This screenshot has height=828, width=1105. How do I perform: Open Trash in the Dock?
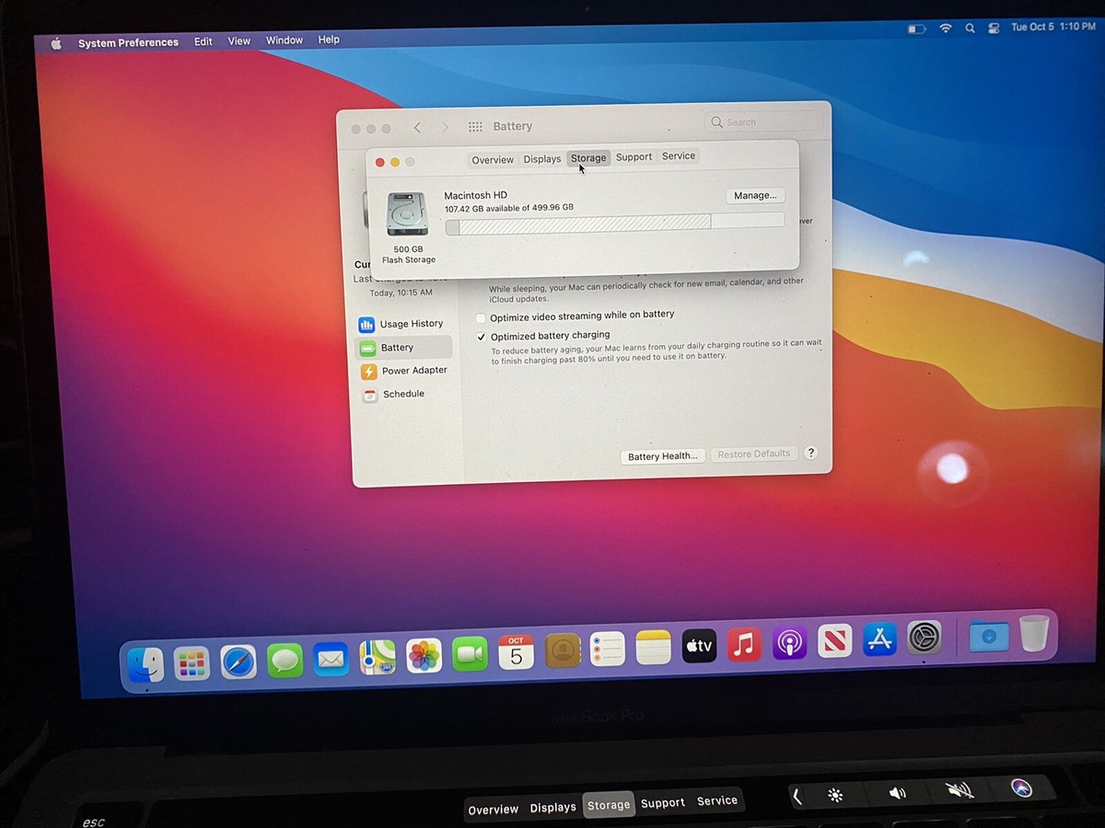click(x=1034, y=632)
